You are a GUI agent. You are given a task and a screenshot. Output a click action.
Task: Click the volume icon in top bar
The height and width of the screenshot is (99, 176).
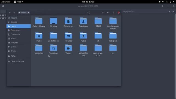163,2
